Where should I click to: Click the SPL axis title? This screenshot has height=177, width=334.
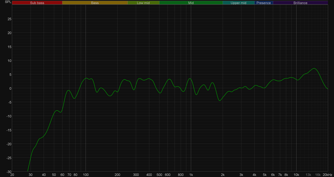[8, 2]
